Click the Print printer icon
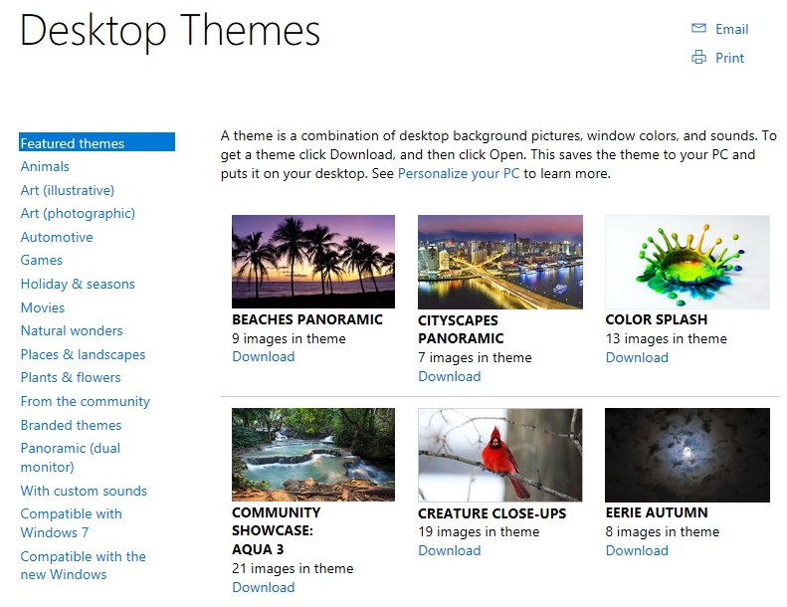Viewport: 787px width, 607px height. (x=698, y=58)
